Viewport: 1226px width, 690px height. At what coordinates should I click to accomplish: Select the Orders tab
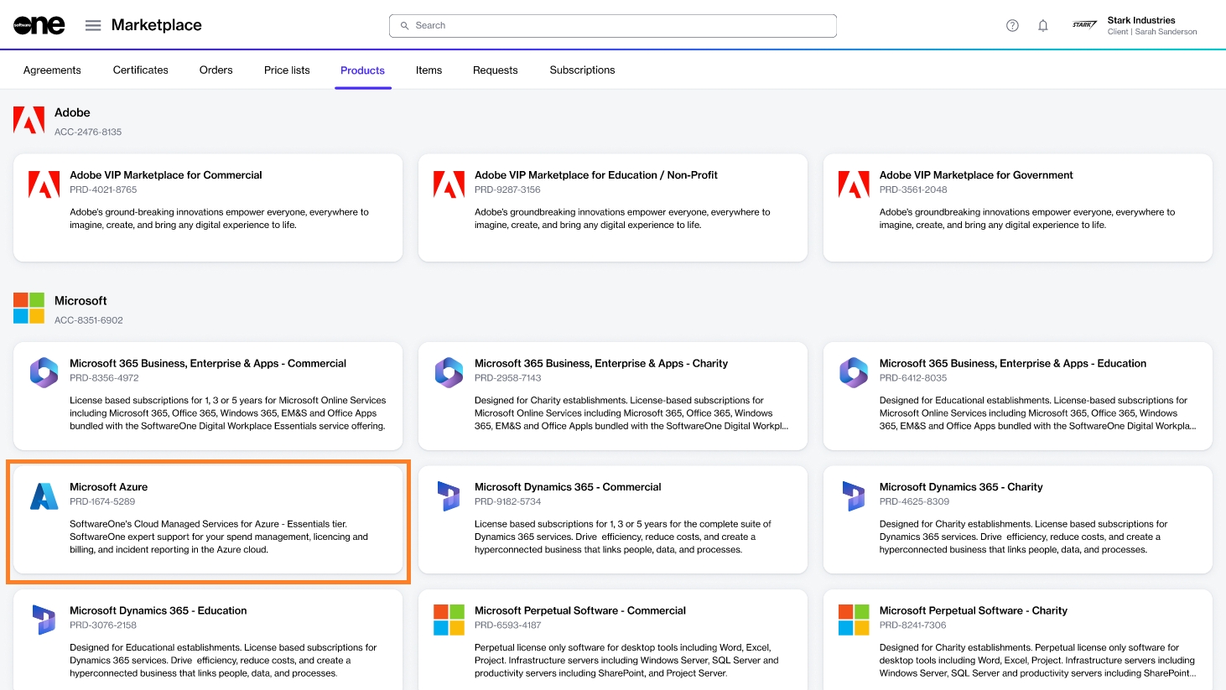(x=216, y=70)
